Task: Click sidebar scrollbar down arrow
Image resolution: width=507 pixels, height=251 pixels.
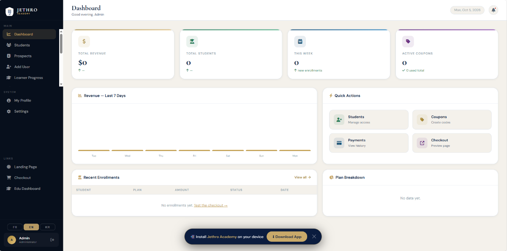Action: tap(61, 84)
